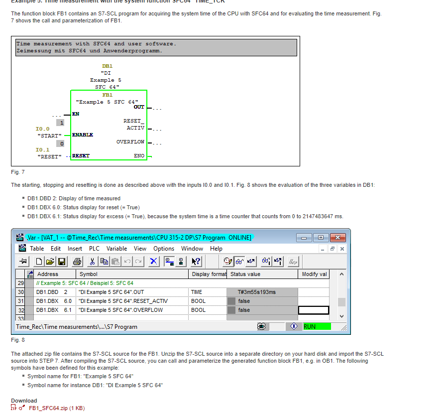Screen dimensions: 446x420
Task: Click the Cut scissors icon
Action: [93, 261]
